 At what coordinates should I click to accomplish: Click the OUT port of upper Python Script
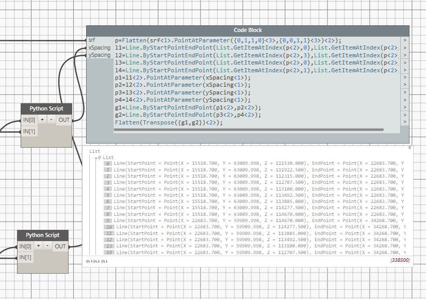point(64,120)
